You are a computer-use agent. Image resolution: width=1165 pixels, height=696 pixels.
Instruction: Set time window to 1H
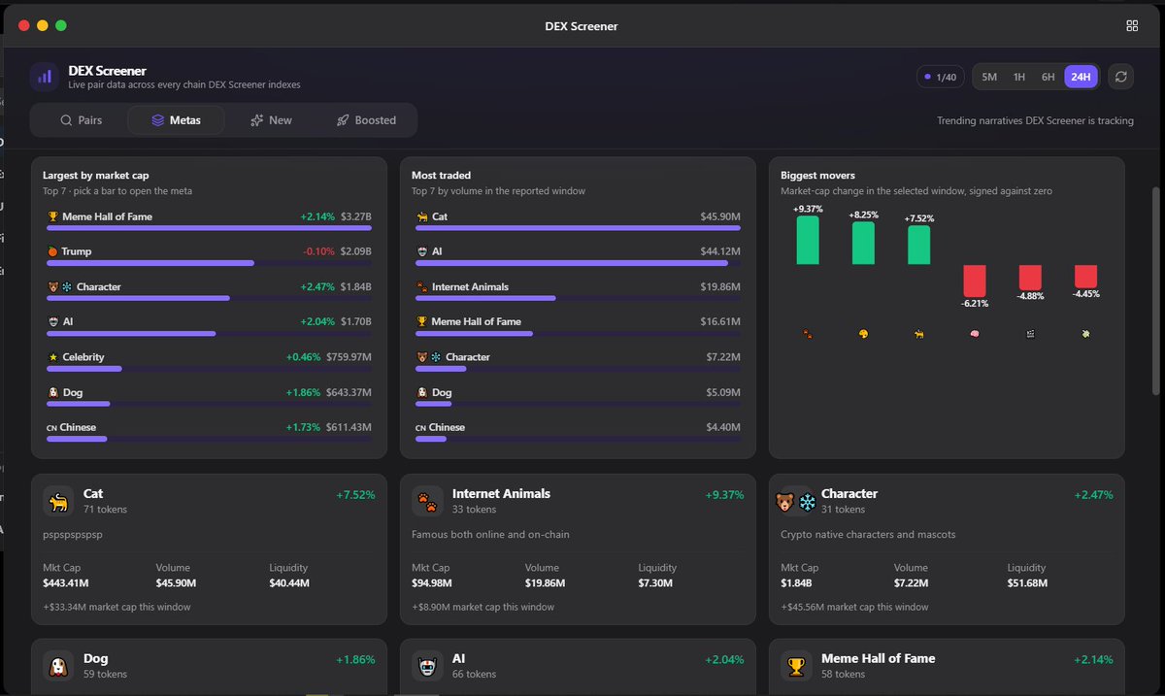(x=1019, y=77)
